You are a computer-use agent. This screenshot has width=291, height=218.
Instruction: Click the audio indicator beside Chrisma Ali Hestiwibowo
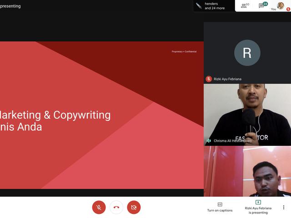(x=209, y=141)
